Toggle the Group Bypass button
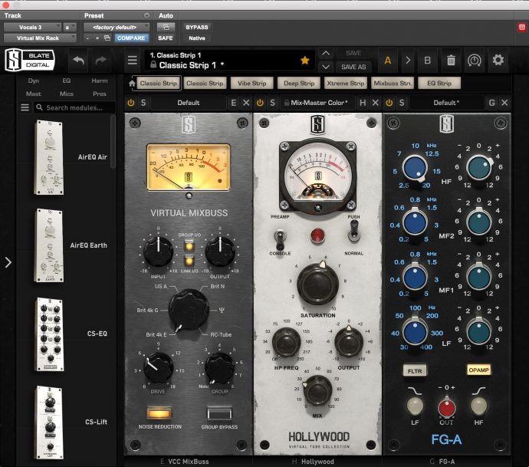 click(219, 413)
